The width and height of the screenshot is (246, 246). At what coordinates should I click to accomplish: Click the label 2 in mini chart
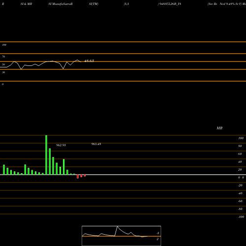tap(157, 239)
